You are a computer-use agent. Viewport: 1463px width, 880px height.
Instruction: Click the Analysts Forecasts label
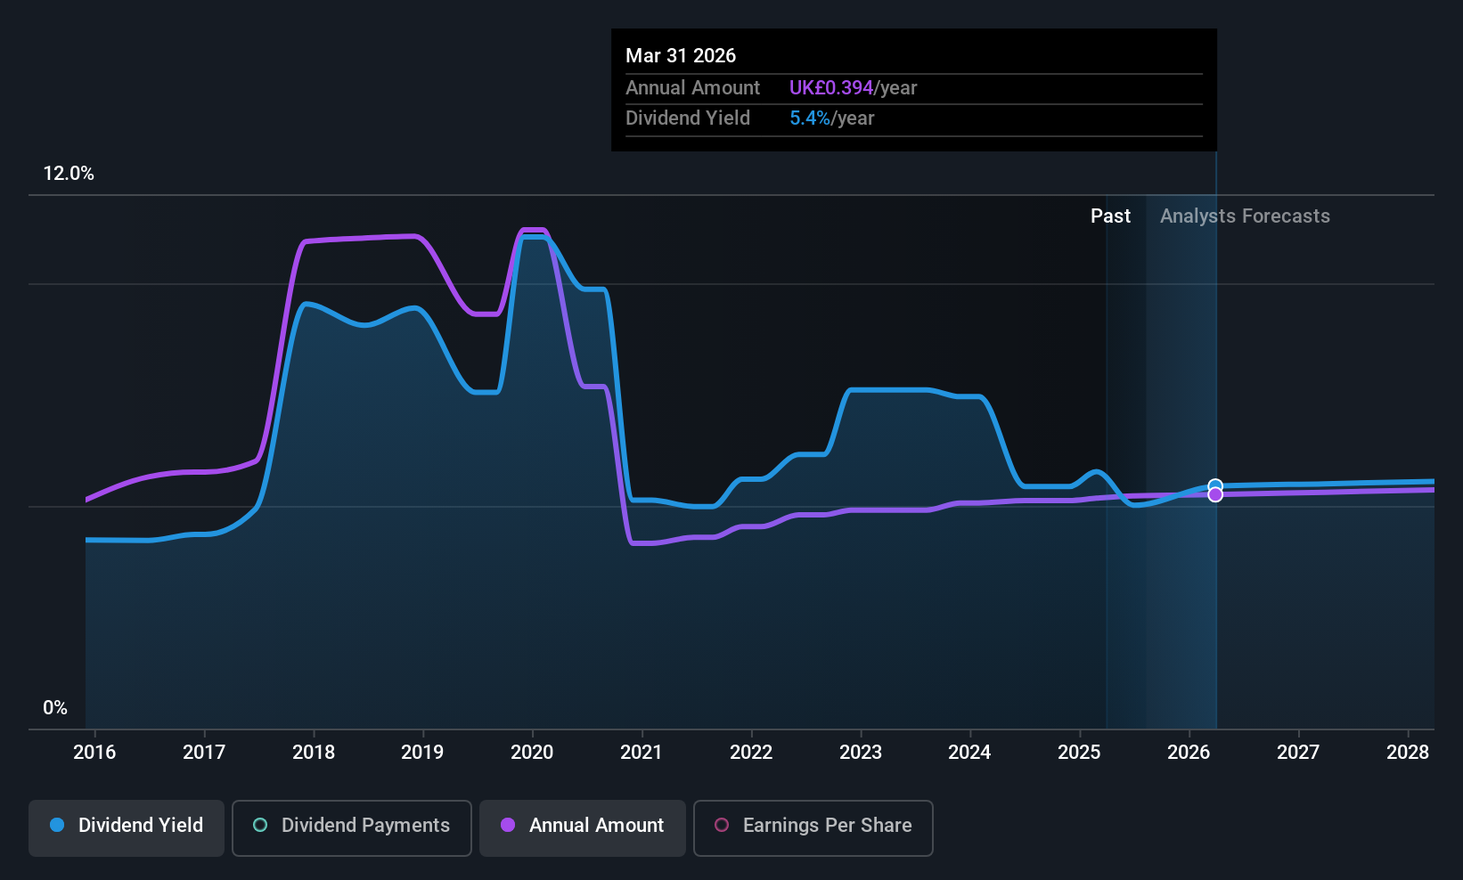(1245, 216)
